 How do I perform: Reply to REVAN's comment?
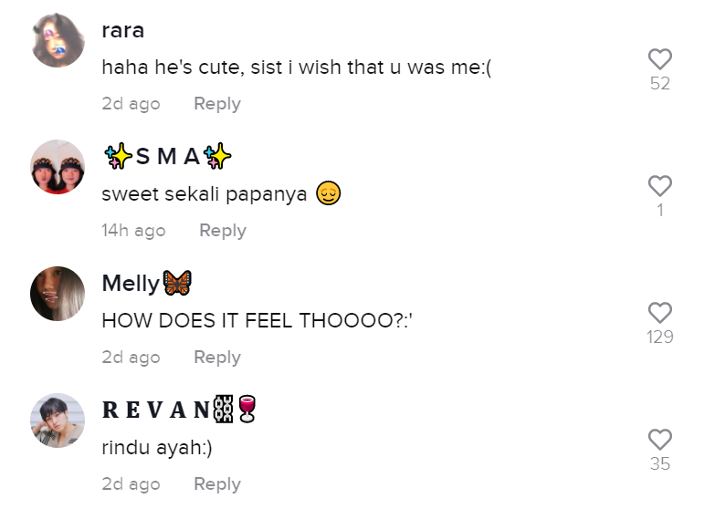tap(216, 484)
